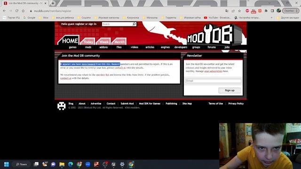Open the files menu
Screen dimensions: 301x169
119,47
